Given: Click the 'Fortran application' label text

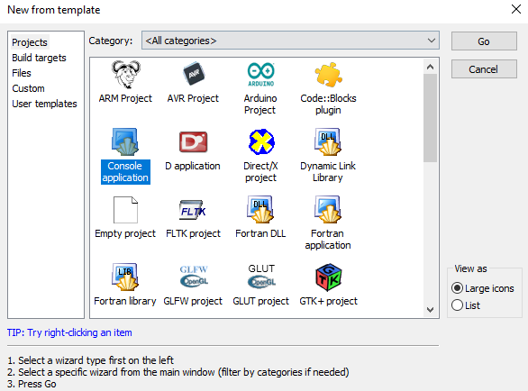Looking at the screenshot, I should 328,239.
